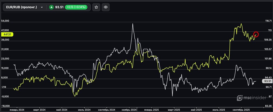This screenshot has height=112, width=273.
Task: Click the 93.51 current price label on the right axis
Action: (267, 81)
